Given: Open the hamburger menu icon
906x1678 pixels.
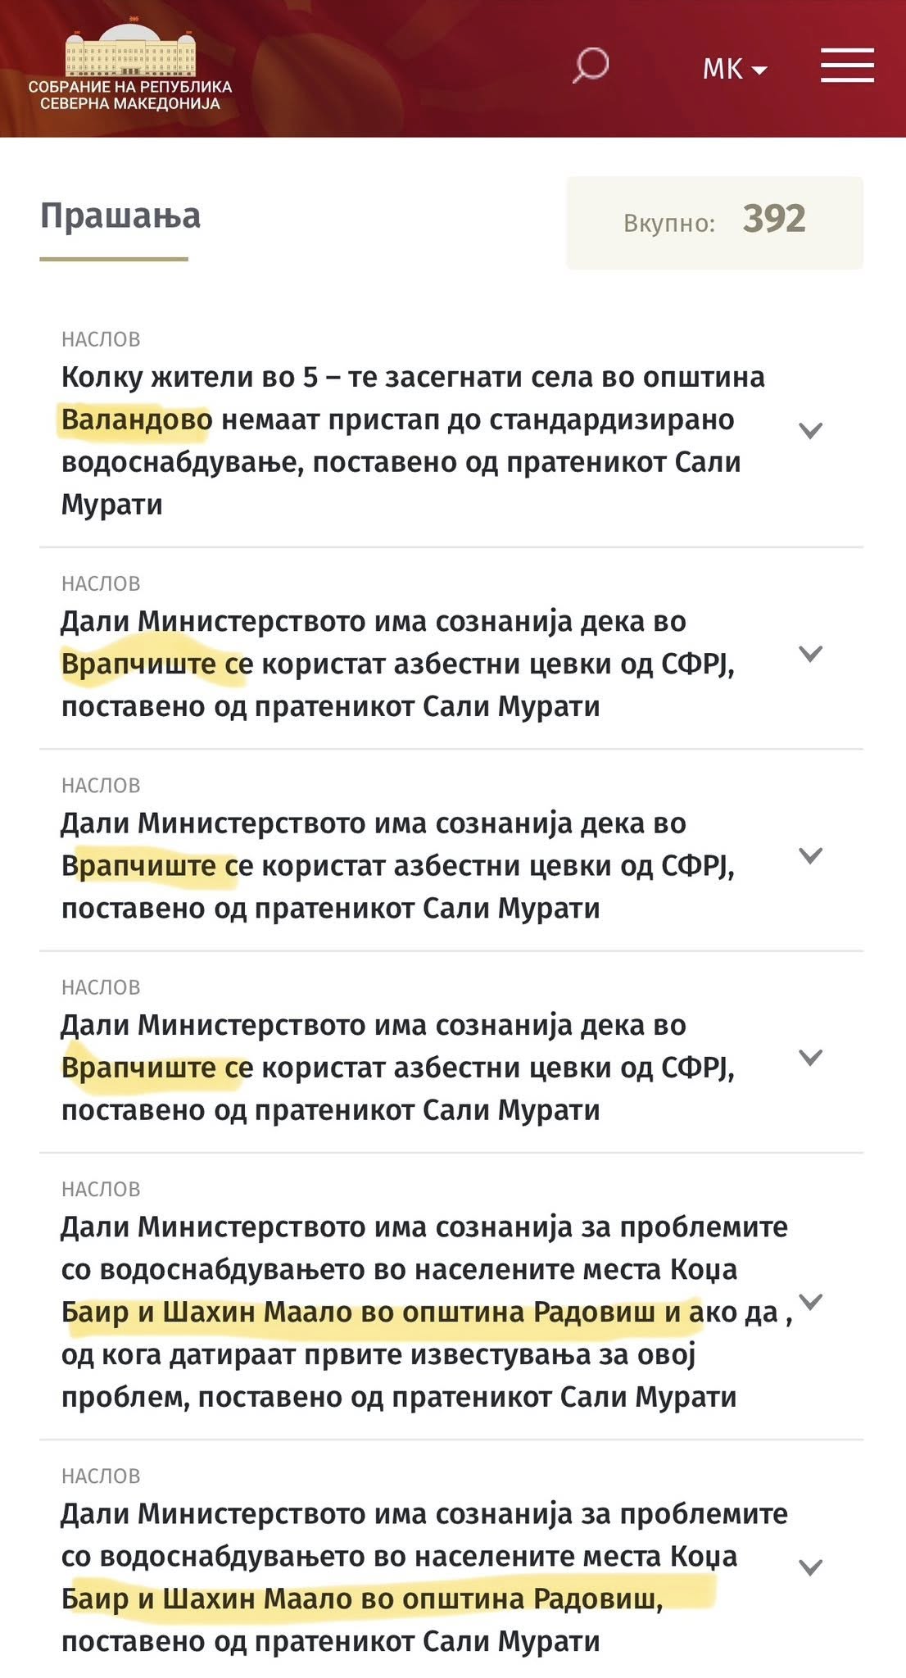Looking at the screenshot, I should pyautogui.click(x=847, y=66).
